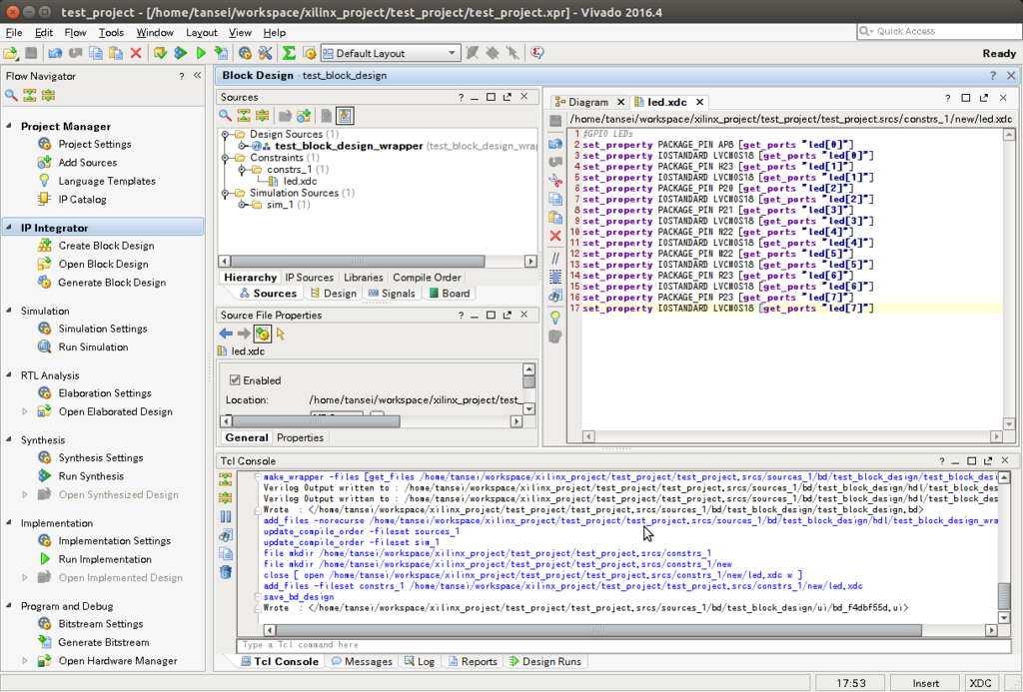Click the Signals tab in Sources panel

[x=392, y=294]
